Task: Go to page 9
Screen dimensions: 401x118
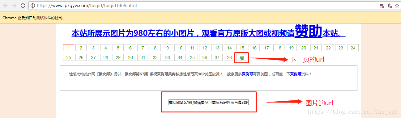Action: click(168, 48)
